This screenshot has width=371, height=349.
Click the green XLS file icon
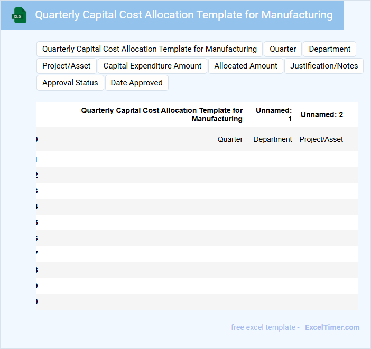pos(19,16)
